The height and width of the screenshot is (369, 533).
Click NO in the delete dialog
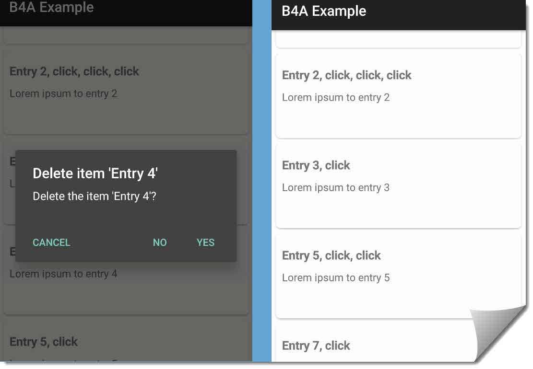coord(160,242)
